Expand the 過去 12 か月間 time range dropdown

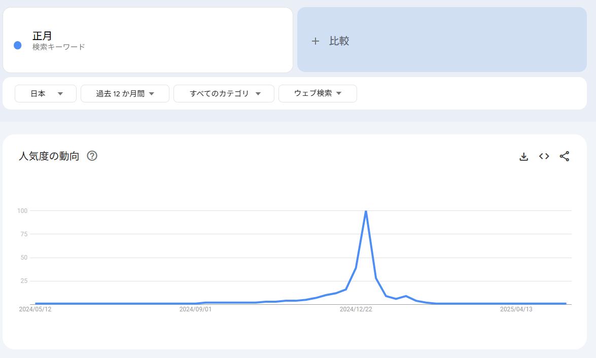tap(125, 93)
